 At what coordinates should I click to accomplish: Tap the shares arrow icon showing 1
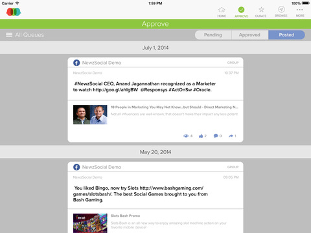pos(231,136)
